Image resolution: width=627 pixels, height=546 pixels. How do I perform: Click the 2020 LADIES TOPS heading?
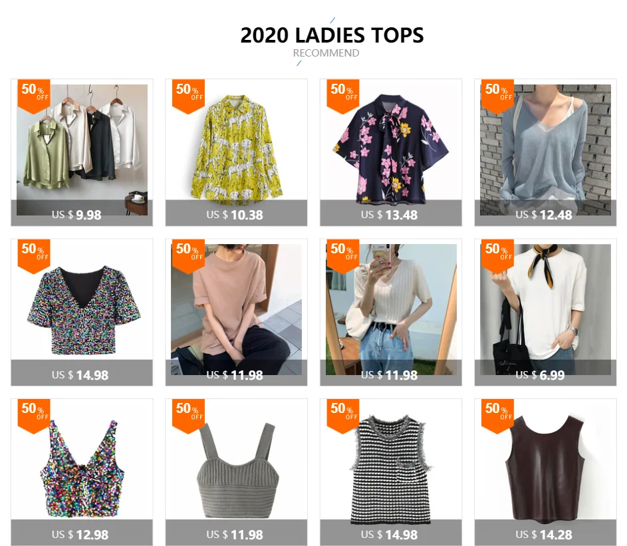click(x=332, y=35)
